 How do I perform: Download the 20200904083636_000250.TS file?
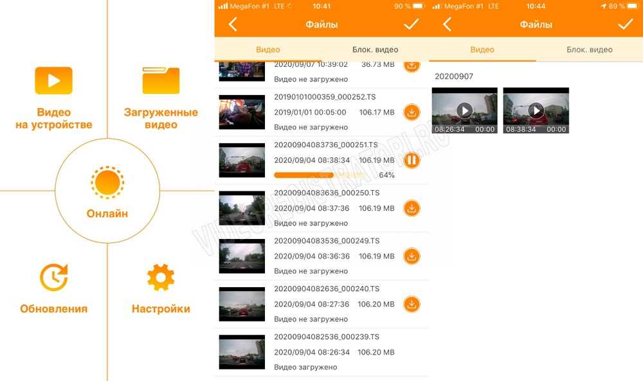point(412,208)
